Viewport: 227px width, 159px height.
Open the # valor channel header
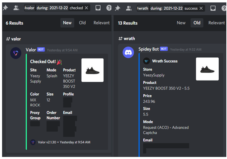click(14, 39)
